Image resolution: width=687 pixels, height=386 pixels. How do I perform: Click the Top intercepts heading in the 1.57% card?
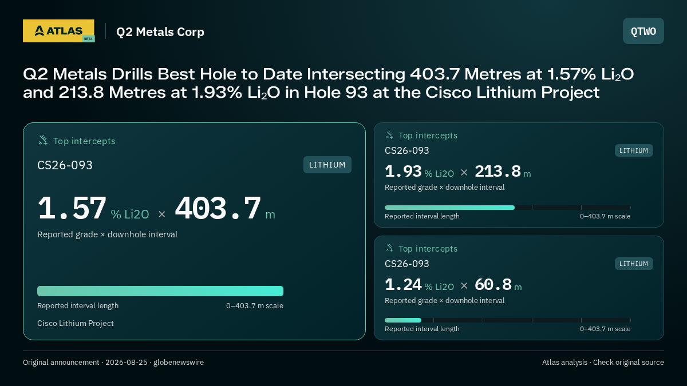pyautogui.click(x=84, y=141)
